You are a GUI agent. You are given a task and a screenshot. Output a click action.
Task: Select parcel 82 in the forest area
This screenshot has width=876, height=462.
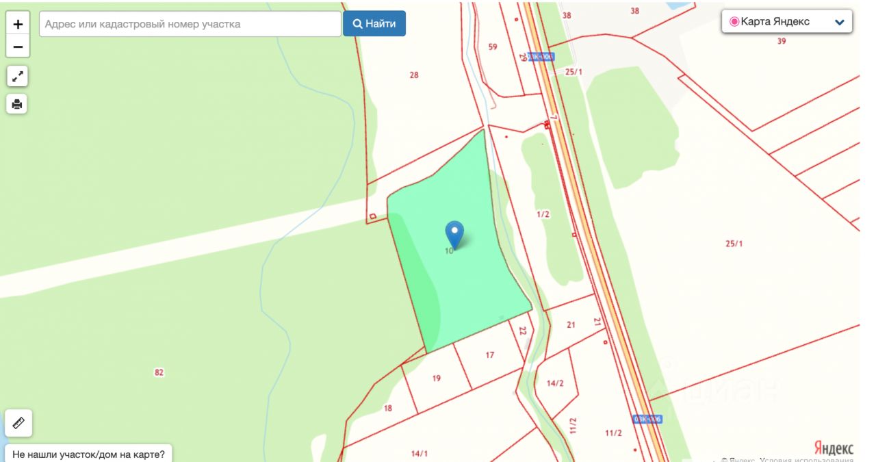pyautogui.click(x=159, y=372)
